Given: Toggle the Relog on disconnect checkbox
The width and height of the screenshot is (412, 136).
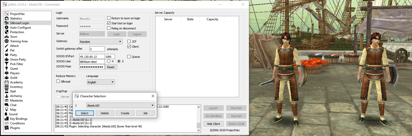Looking at the screenshot, I should 109,28.
